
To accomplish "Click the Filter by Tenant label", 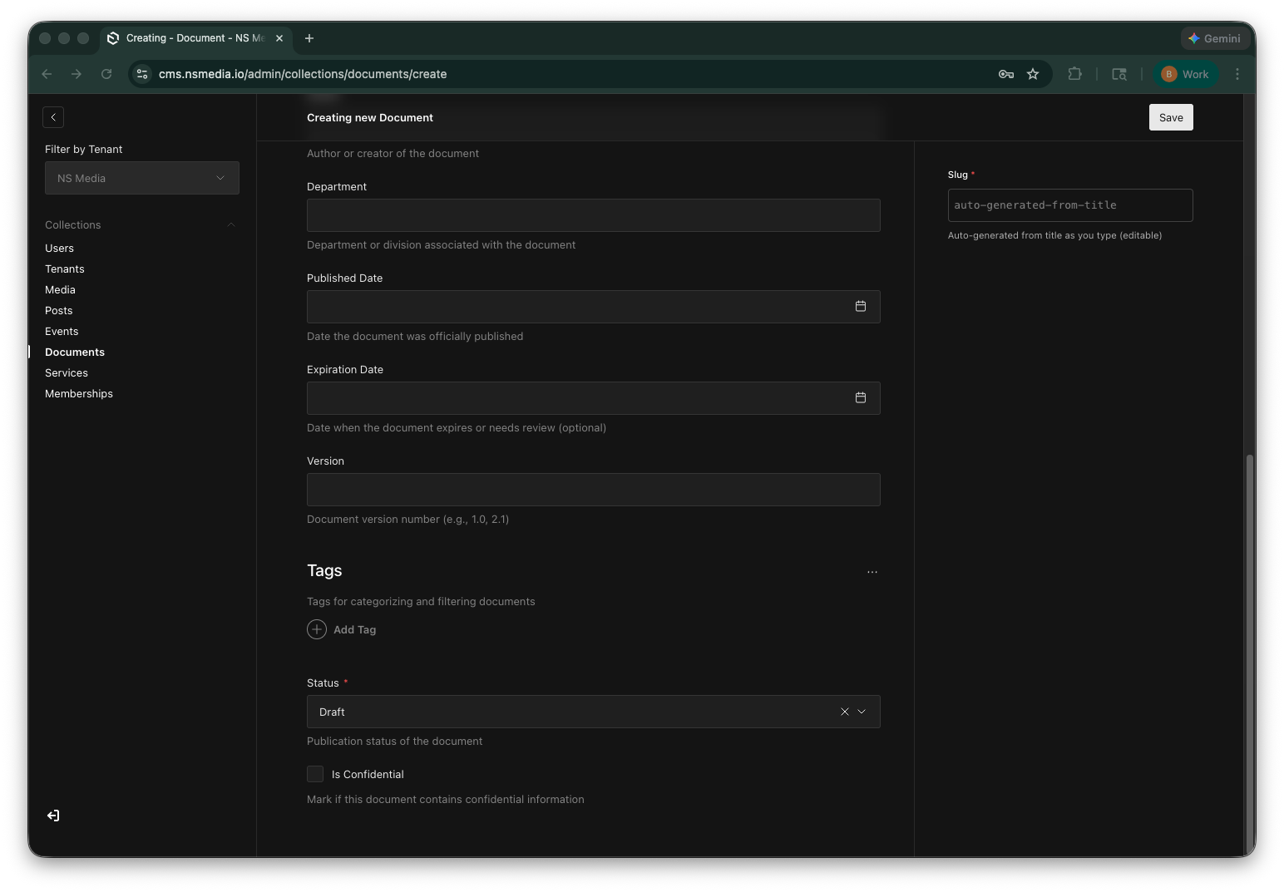I will (x=83, y=149).
